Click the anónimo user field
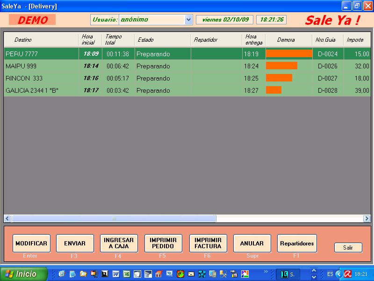The image size is (374, 281). [152, 20]
